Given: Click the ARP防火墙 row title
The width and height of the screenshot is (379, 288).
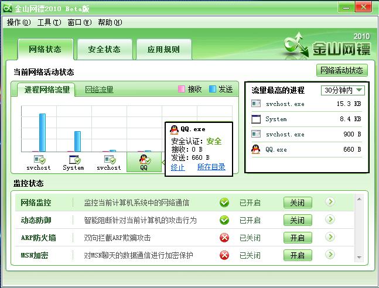Looking at the screenshot, I should (38, 238).
